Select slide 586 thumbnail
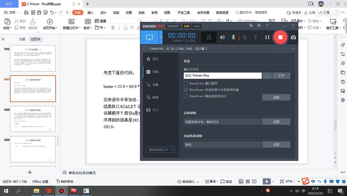The height and width of the screenshot is (196, 347). tap(33, 58)
